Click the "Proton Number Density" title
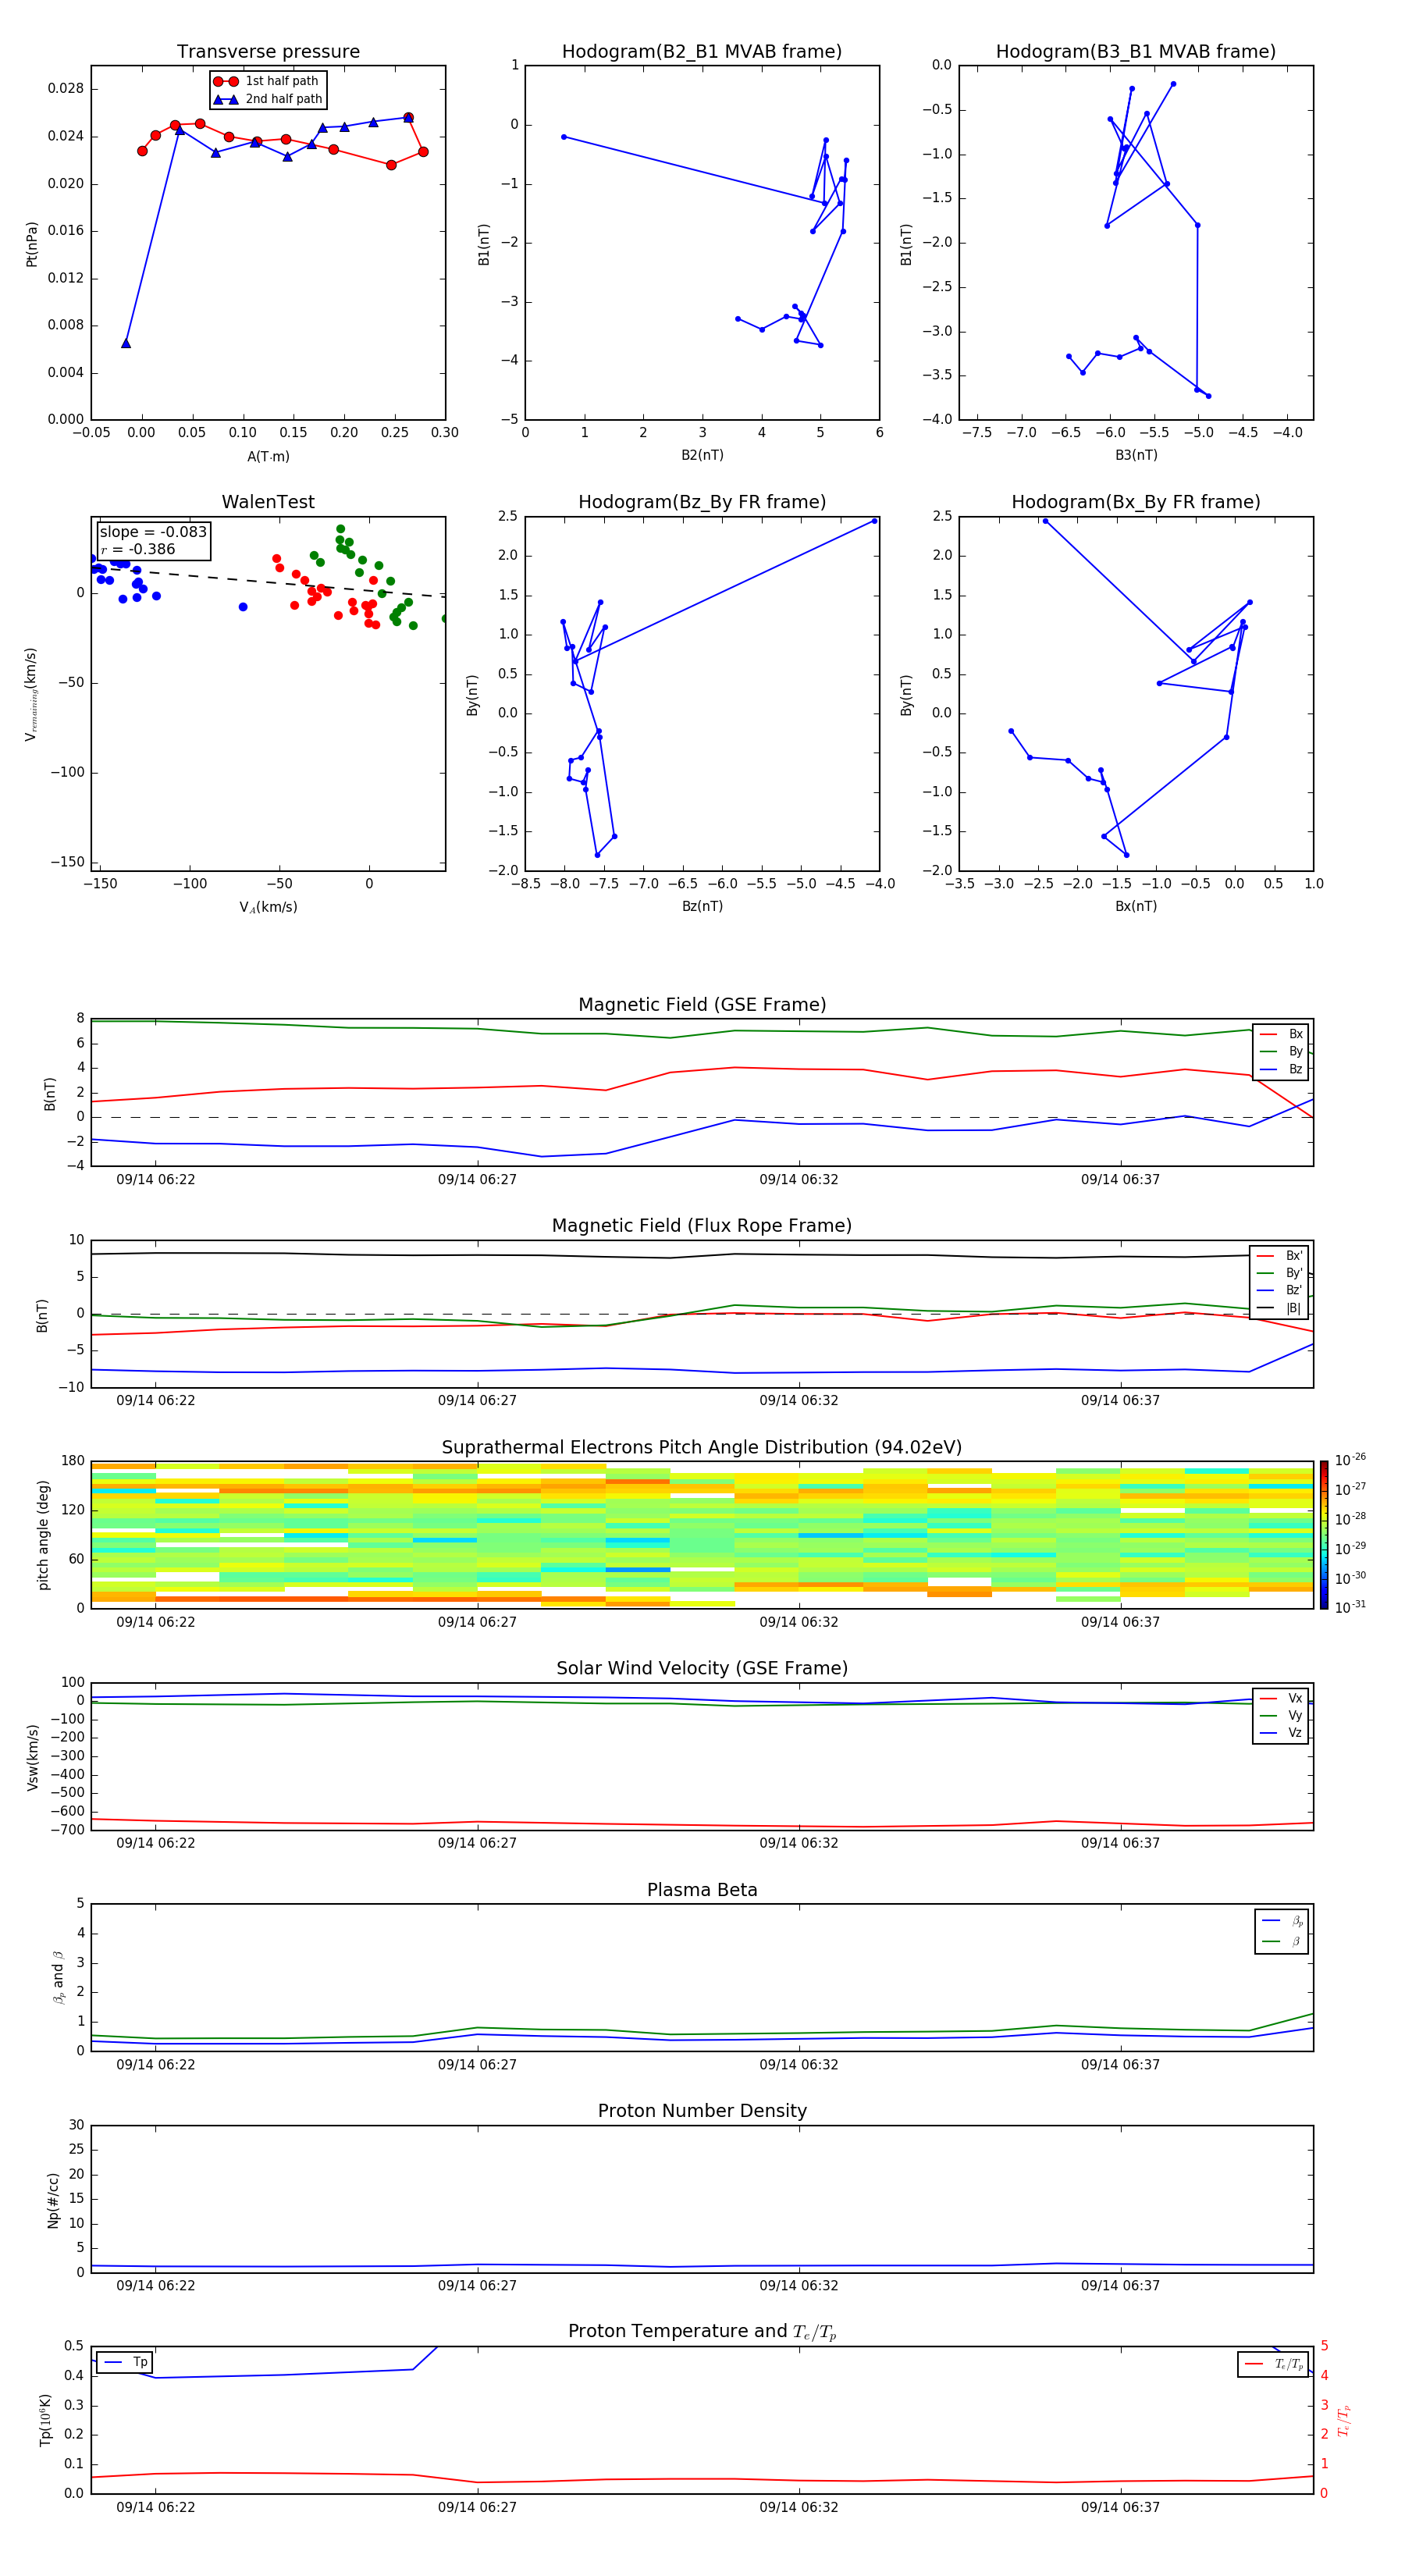 pyautogui.click(x=702, y=2111)
